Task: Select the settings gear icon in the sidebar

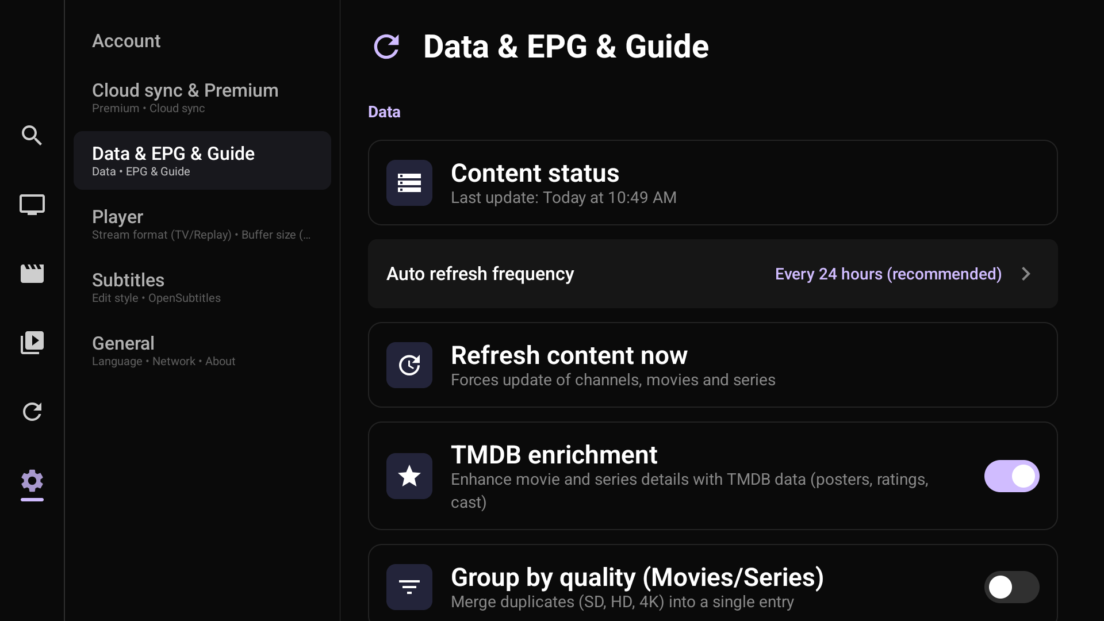Action: click(32, 483)
